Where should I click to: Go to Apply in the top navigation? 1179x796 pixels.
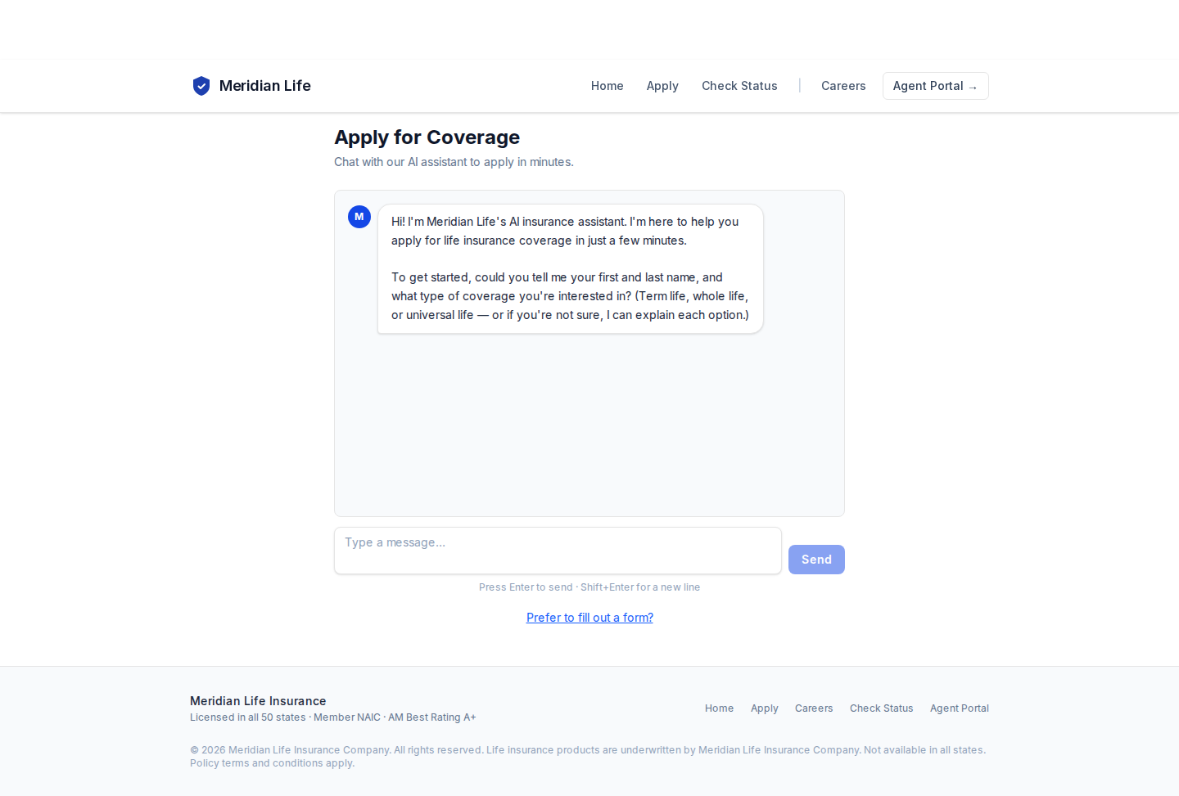(x=662, y=86)
